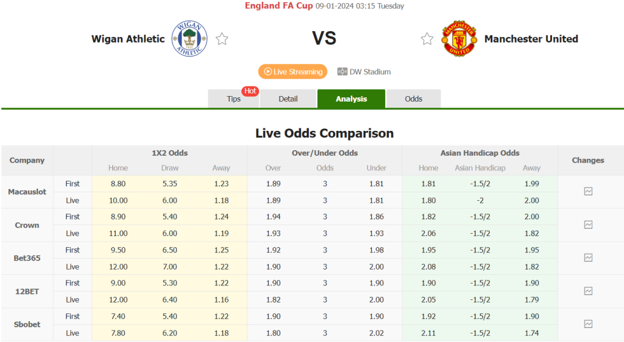Start Live Streaming

click(293, 71)
